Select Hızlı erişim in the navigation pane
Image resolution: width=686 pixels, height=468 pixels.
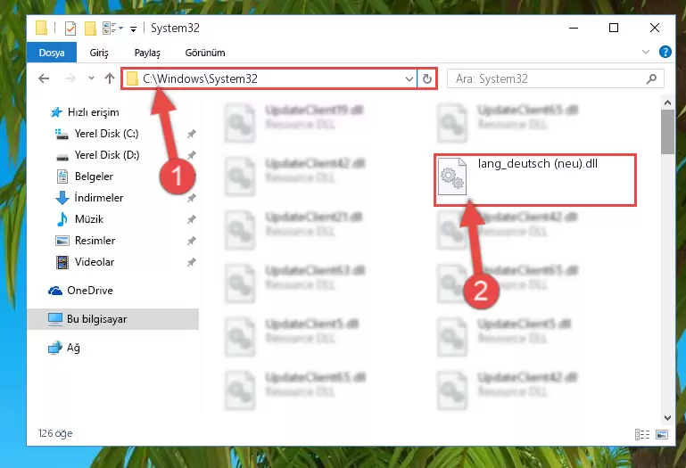tap(93, 112)
